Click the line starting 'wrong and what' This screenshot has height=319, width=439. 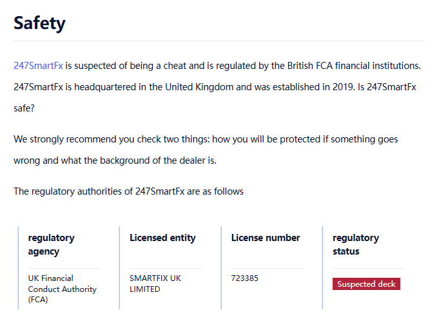pyautogui.click(x=115, y=160)
